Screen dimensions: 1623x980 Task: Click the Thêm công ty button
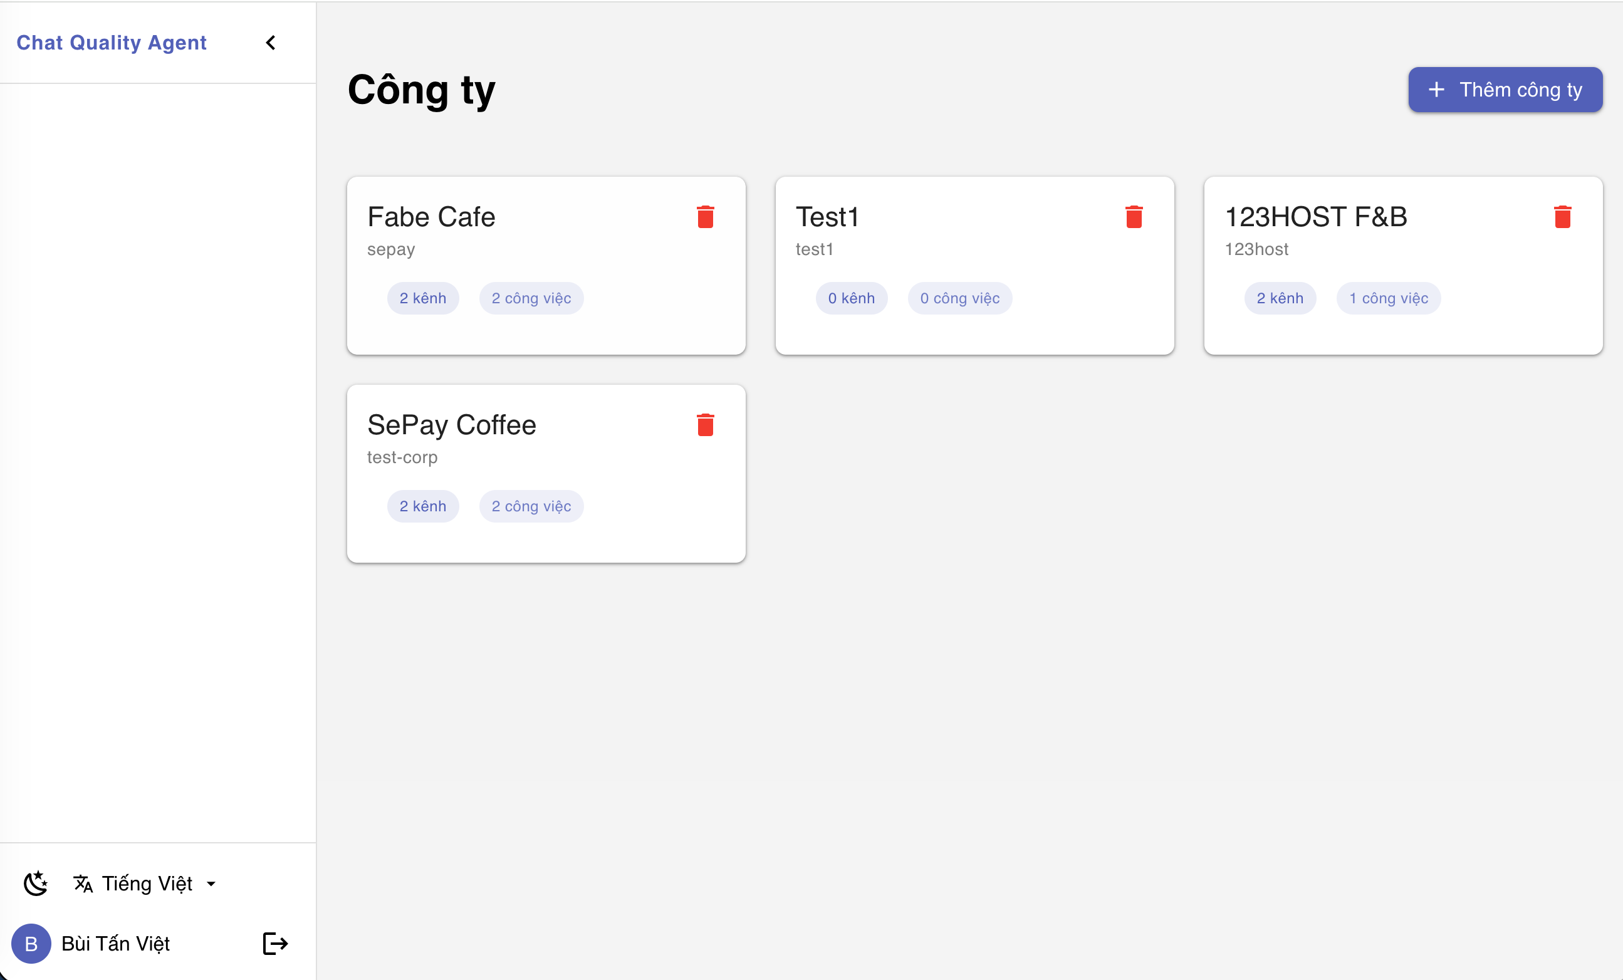(x=1505, y=90)
